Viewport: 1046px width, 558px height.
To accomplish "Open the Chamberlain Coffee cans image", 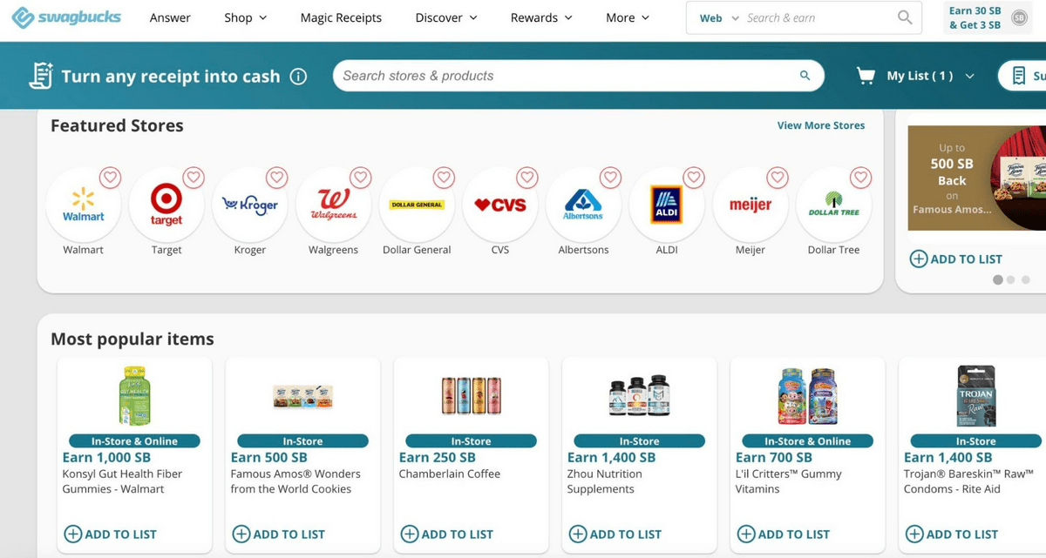I will [471, 396].
